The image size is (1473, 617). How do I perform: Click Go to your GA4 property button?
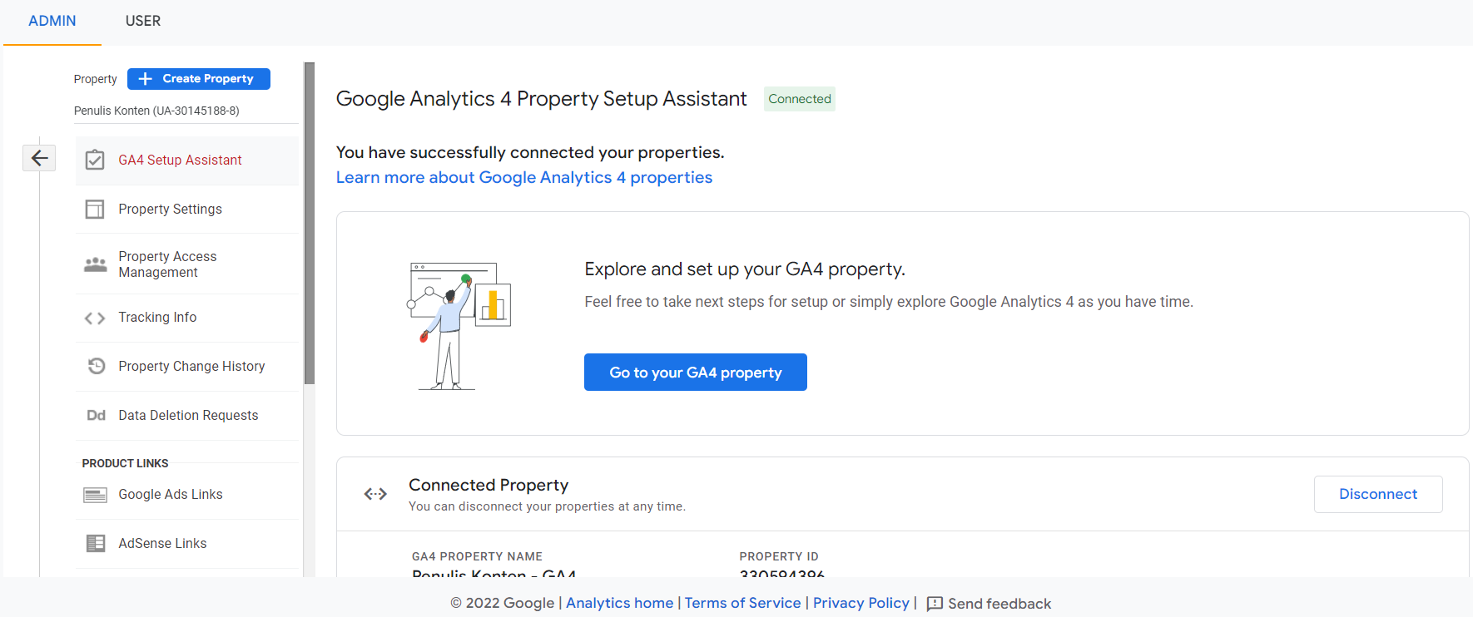(696, 372)
